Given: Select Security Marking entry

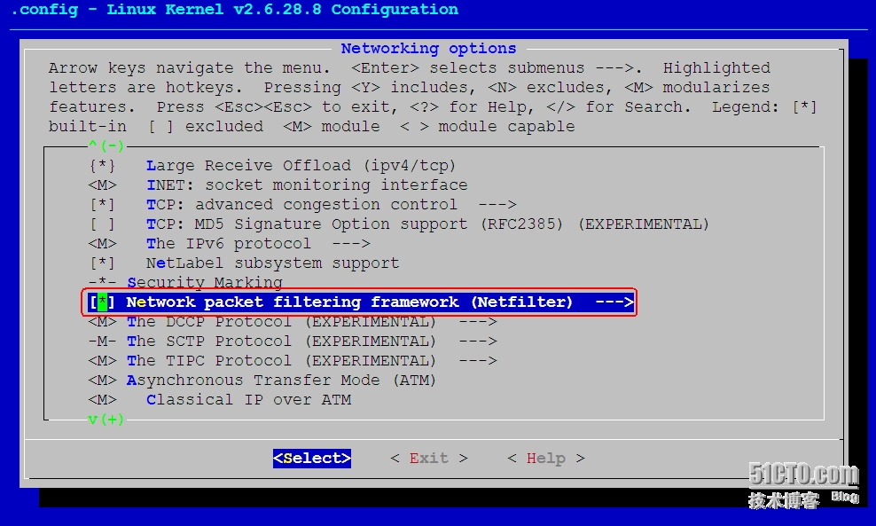Looking at the screenshot, I should click(x=205, y=283).
